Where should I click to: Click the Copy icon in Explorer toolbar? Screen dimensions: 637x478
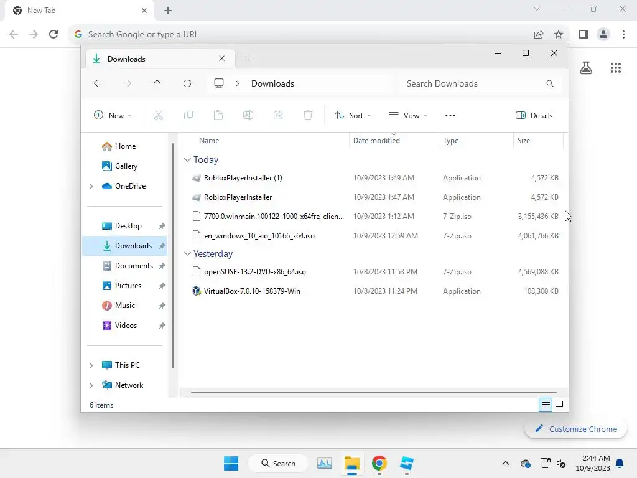click(x=188, y=115)
